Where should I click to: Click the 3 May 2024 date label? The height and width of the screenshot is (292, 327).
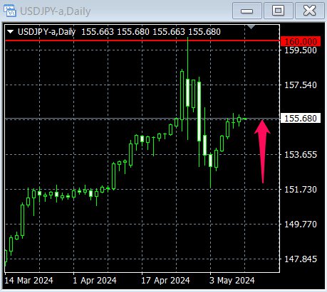coord(232,281)
